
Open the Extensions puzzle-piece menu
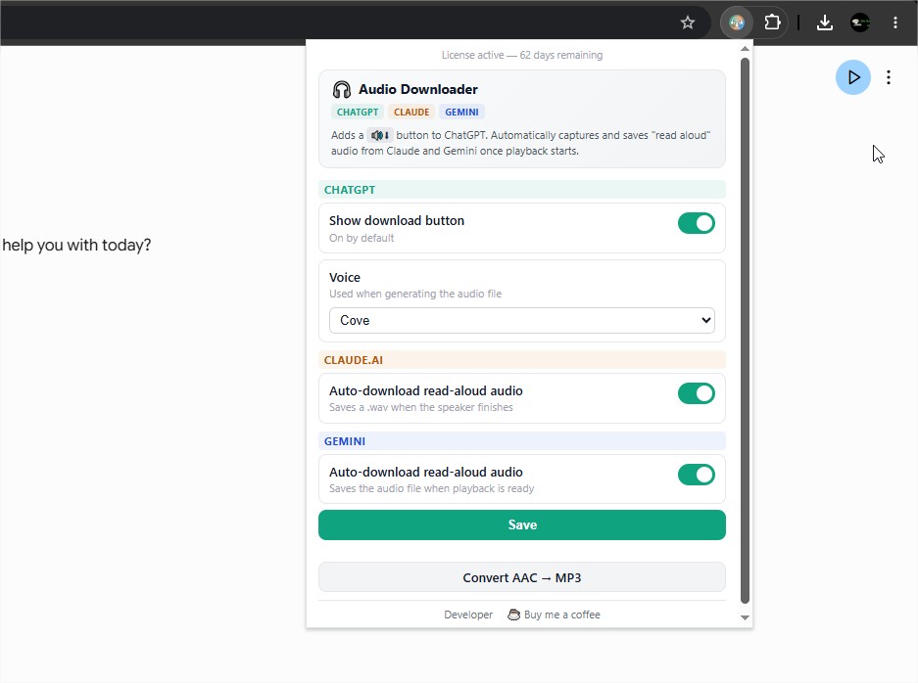[772, 23]
